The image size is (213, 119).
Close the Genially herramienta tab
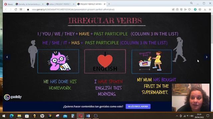(43, 4)
